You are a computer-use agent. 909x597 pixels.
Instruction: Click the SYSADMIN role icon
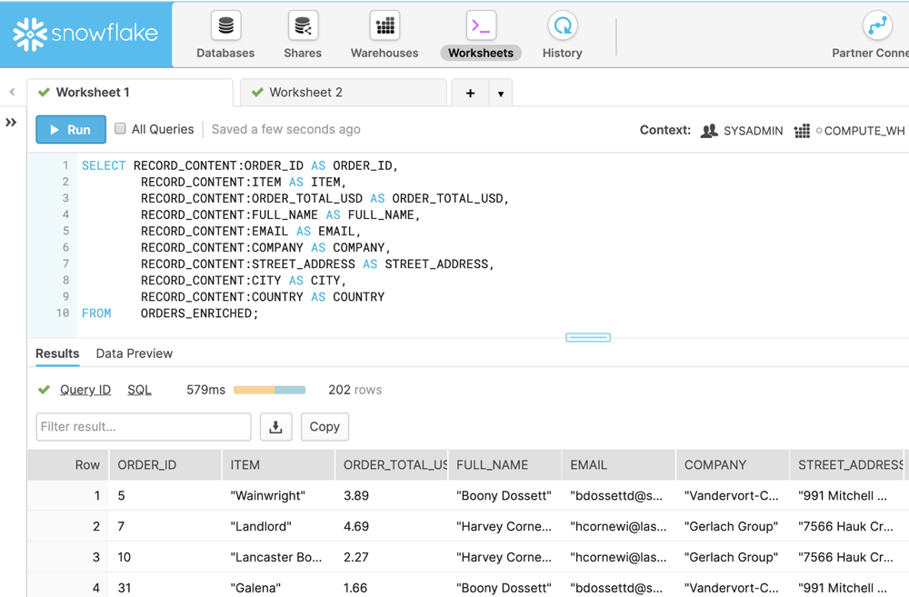click(x=709, y=131)
